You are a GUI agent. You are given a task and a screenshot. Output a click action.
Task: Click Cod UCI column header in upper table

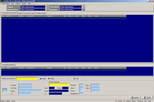(12, 16)
